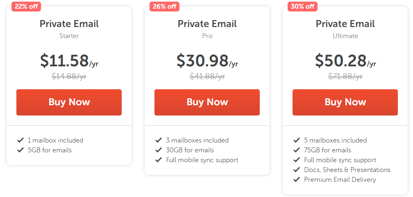Screen dimensions: 413x197
Task: Click the 22% off badge
Action: [26, 6]
